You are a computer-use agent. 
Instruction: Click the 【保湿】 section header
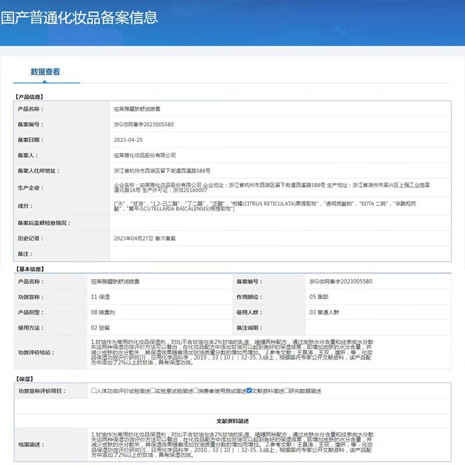point(22,378)
